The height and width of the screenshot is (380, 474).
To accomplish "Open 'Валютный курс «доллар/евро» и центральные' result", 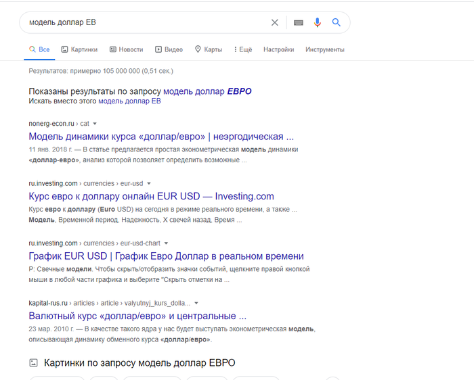I will tap(137, 316).
